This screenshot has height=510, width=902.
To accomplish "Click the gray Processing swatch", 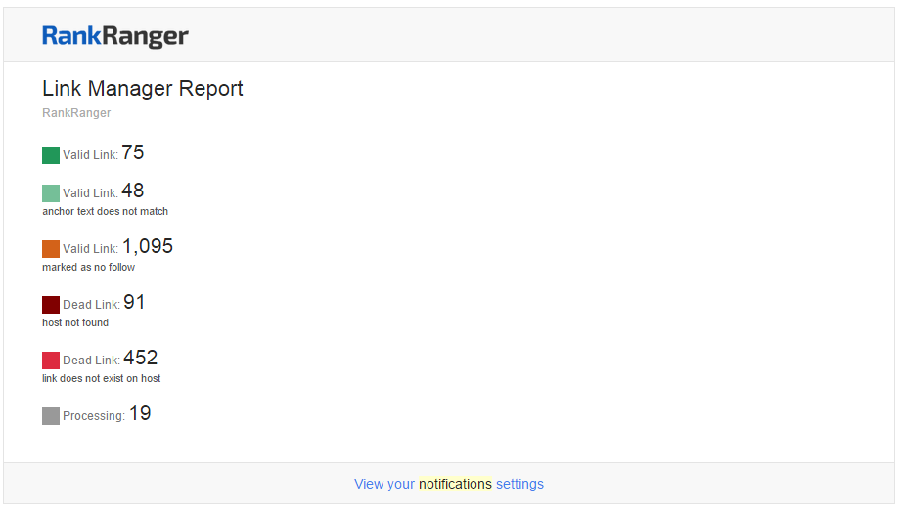I will (x=51, y=416).
